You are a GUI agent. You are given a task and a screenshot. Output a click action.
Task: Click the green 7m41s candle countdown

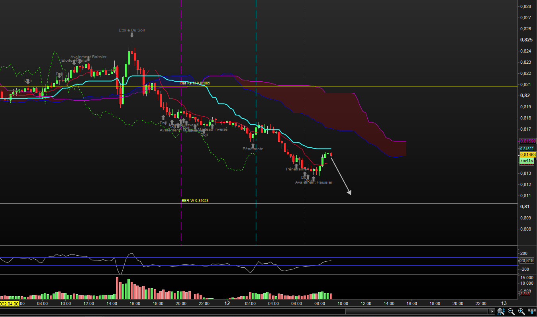click(526, 160)
